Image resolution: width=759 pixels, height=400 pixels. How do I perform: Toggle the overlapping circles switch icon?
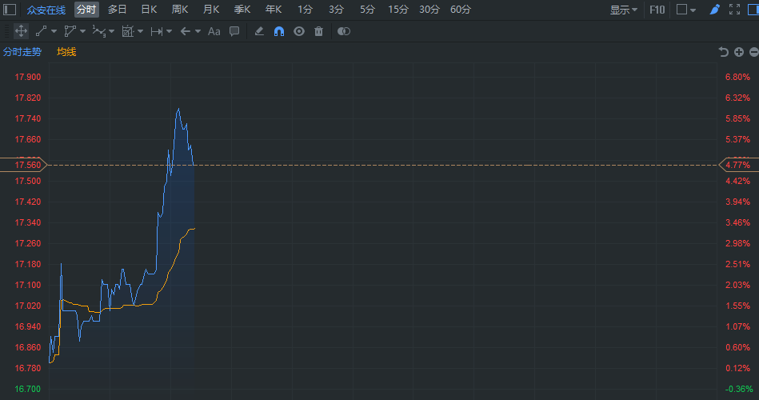coord(344,31)
